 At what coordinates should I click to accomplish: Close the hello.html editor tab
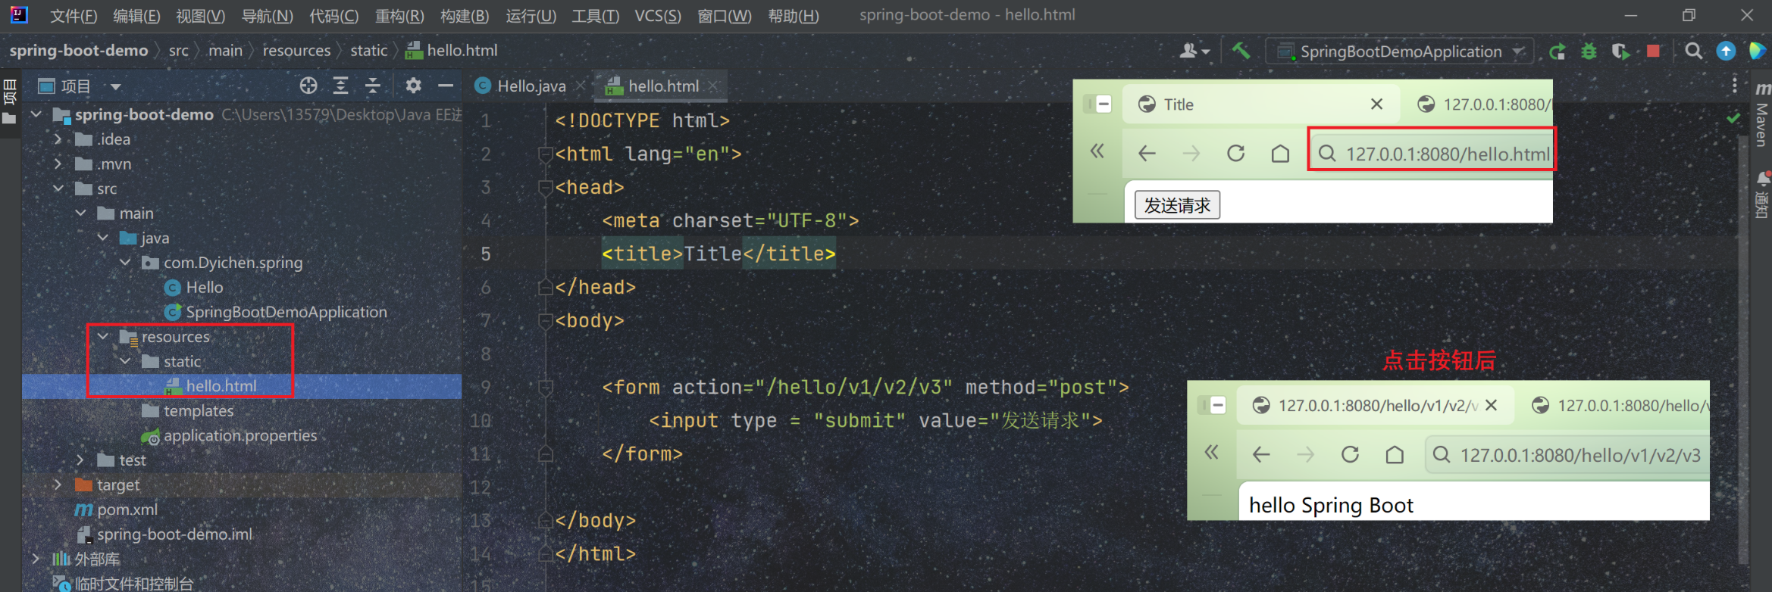tap(713, 86)
